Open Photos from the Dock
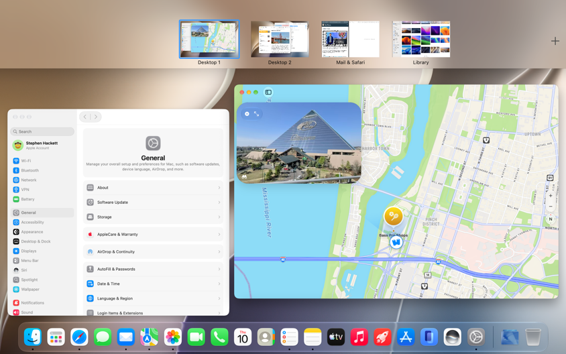This screenshot has width=566, height=354. pos(172,337)
